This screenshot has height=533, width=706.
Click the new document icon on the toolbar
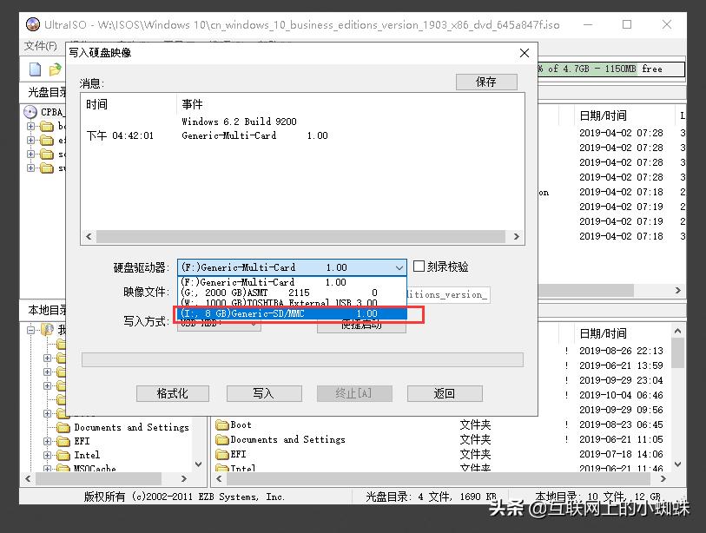pyautogui.click(x=34, y=69)
